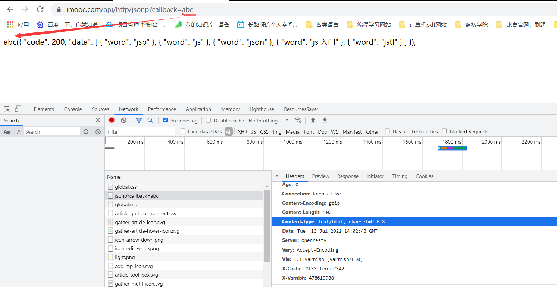Viewport: 557px width, 287px height.
Task: Filter requests by JS type
Action: click(x=254, y=132)
